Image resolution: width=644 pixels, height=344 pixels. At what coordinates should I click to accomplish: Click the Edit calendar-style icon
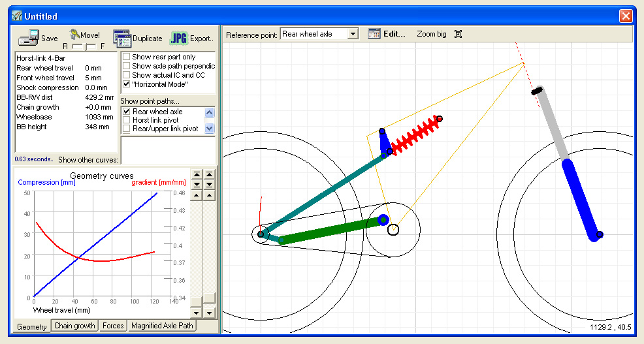[374, 34]
